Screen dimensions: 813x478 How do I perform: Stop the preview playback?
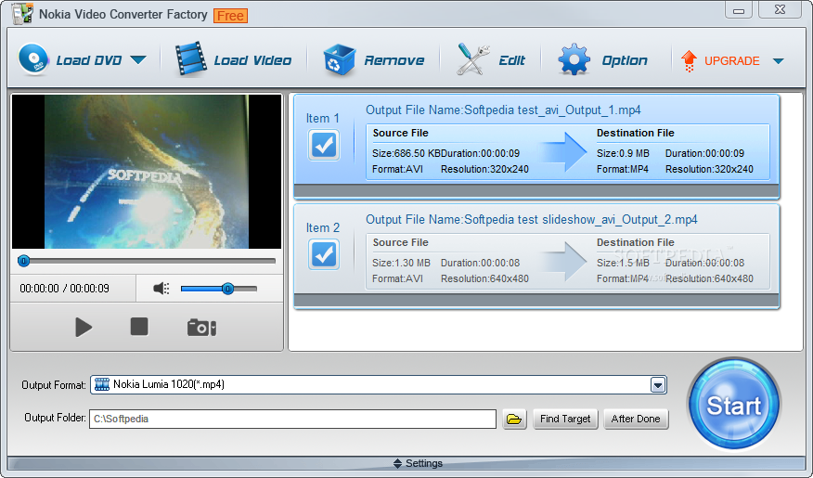tap(139, 327)
